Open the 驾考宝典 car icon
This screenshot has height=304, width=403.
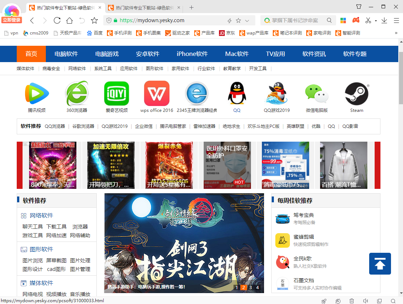point(283,219)
